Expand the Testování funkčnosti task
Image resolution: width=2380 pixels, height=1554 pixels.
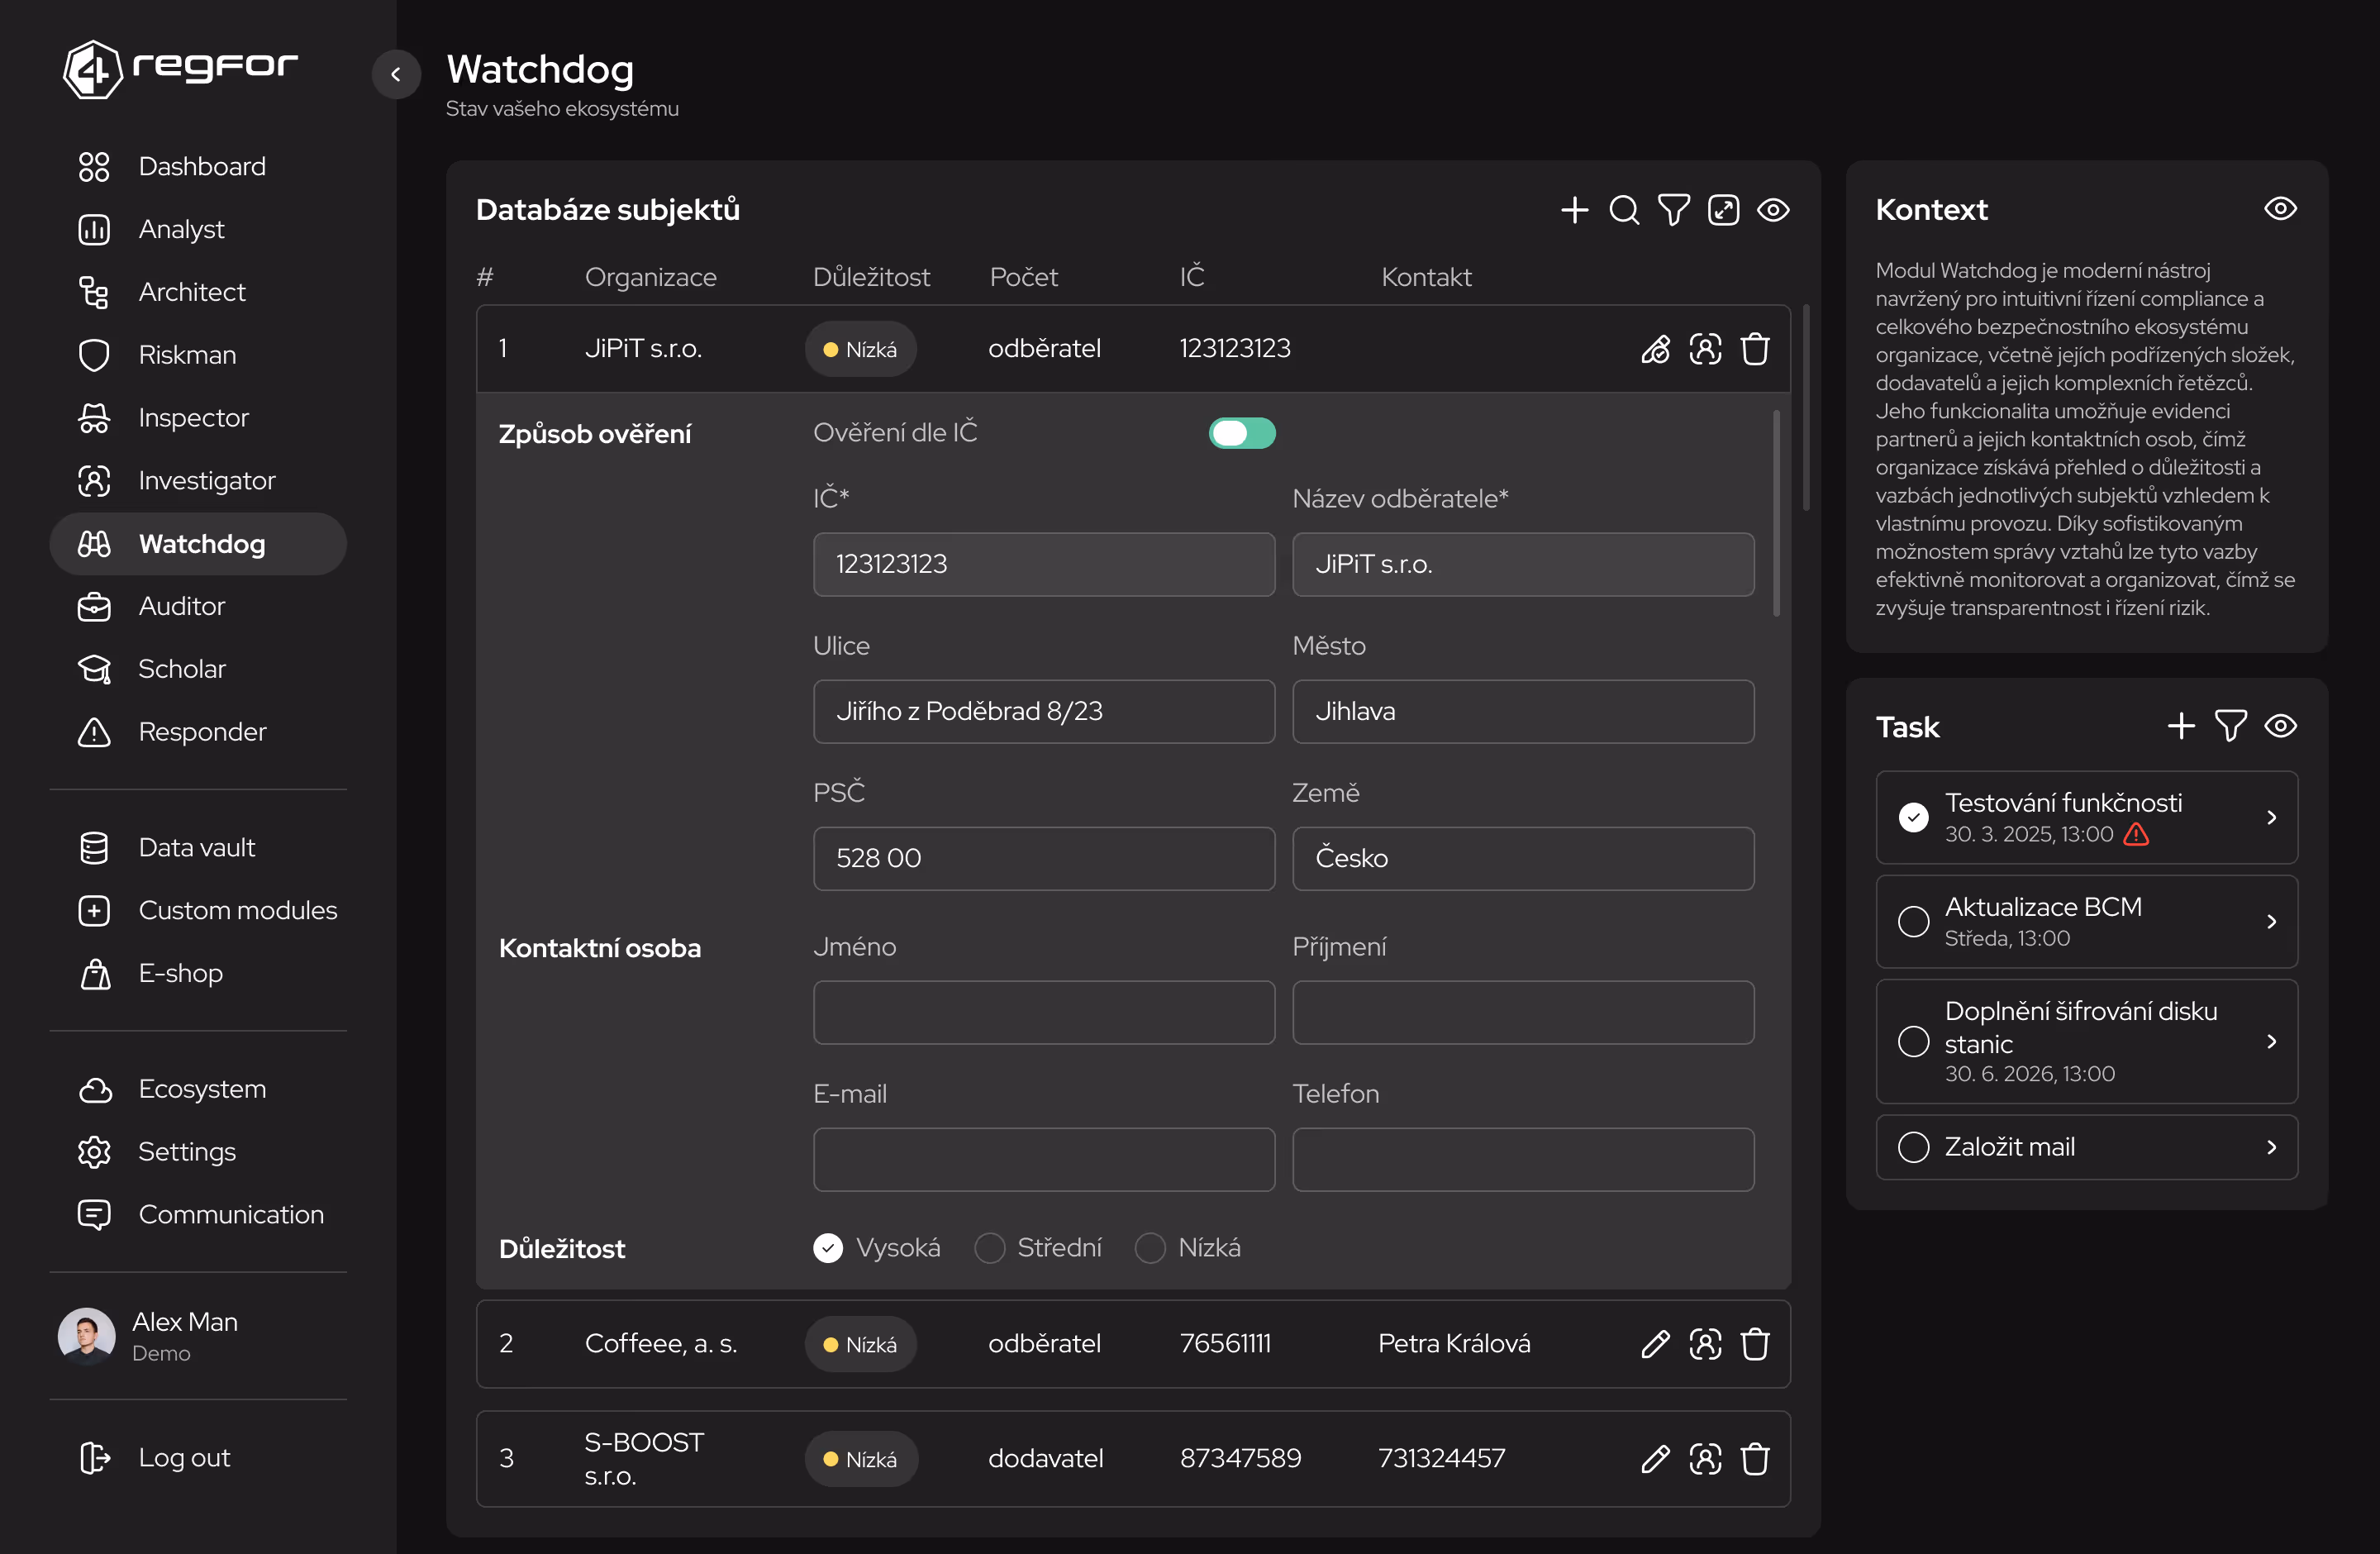(x=2271, y=818)
